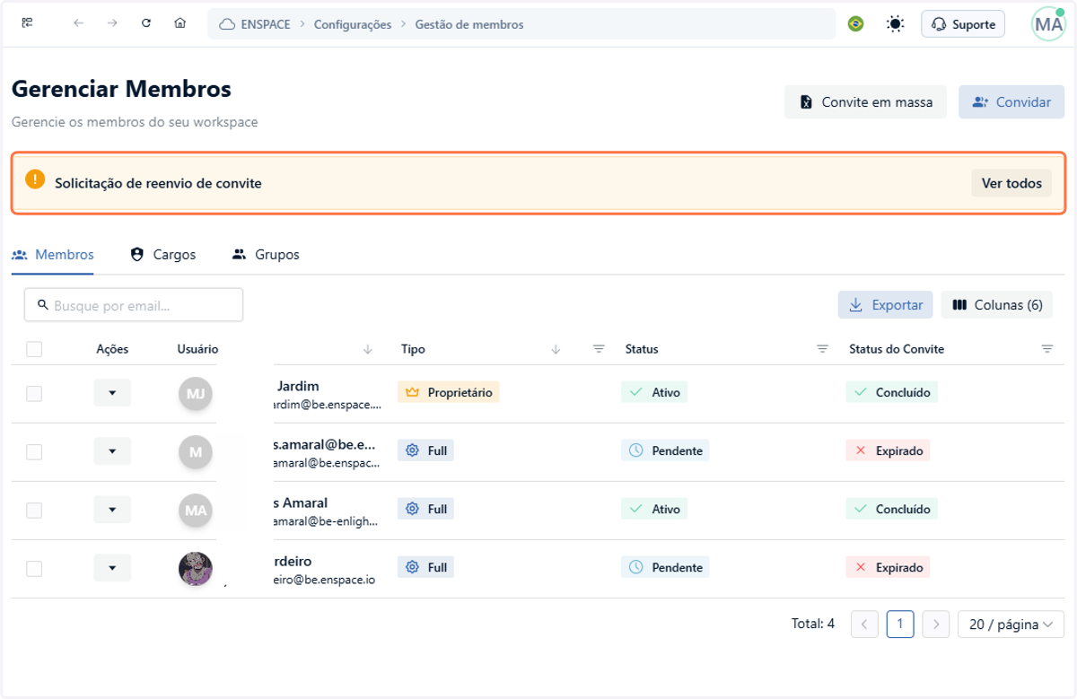1077x699 pixels.
Task: Sort by the Usuário column arrow
Action: 367,349
